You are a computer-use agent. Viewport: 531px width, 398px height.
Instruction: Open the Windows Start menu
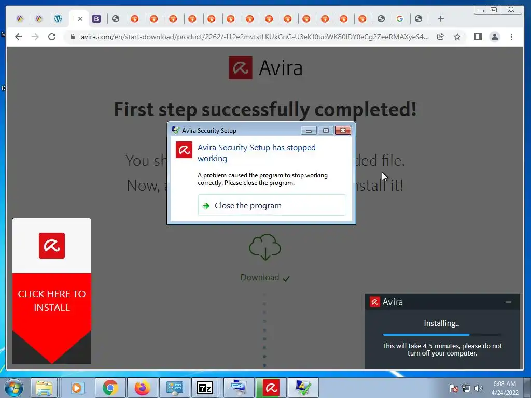coord(14,388)
